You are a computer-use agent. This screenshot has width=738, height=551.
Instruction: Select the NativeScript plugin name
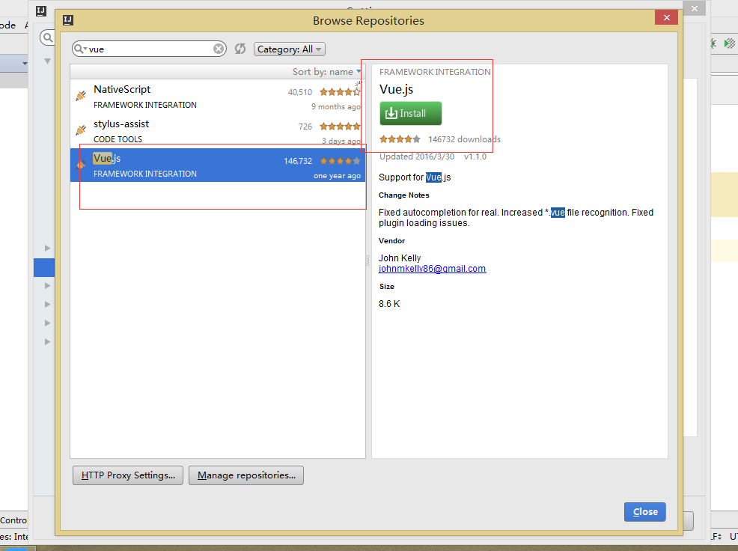(x=122, y=90)
